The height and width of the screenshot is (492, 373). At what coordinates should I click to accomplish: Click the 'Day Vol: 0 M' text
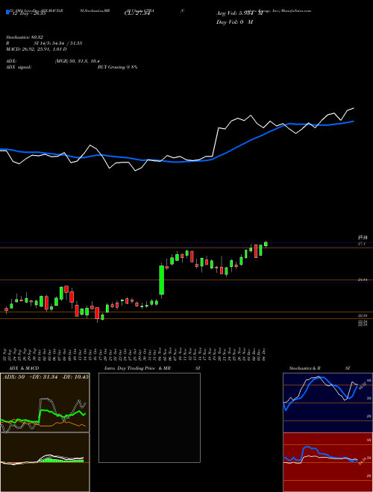[234, 22]
